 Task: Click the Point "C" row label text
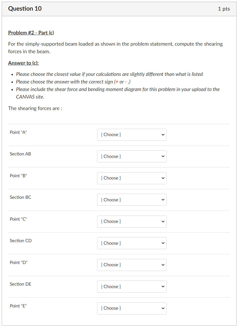18,219
